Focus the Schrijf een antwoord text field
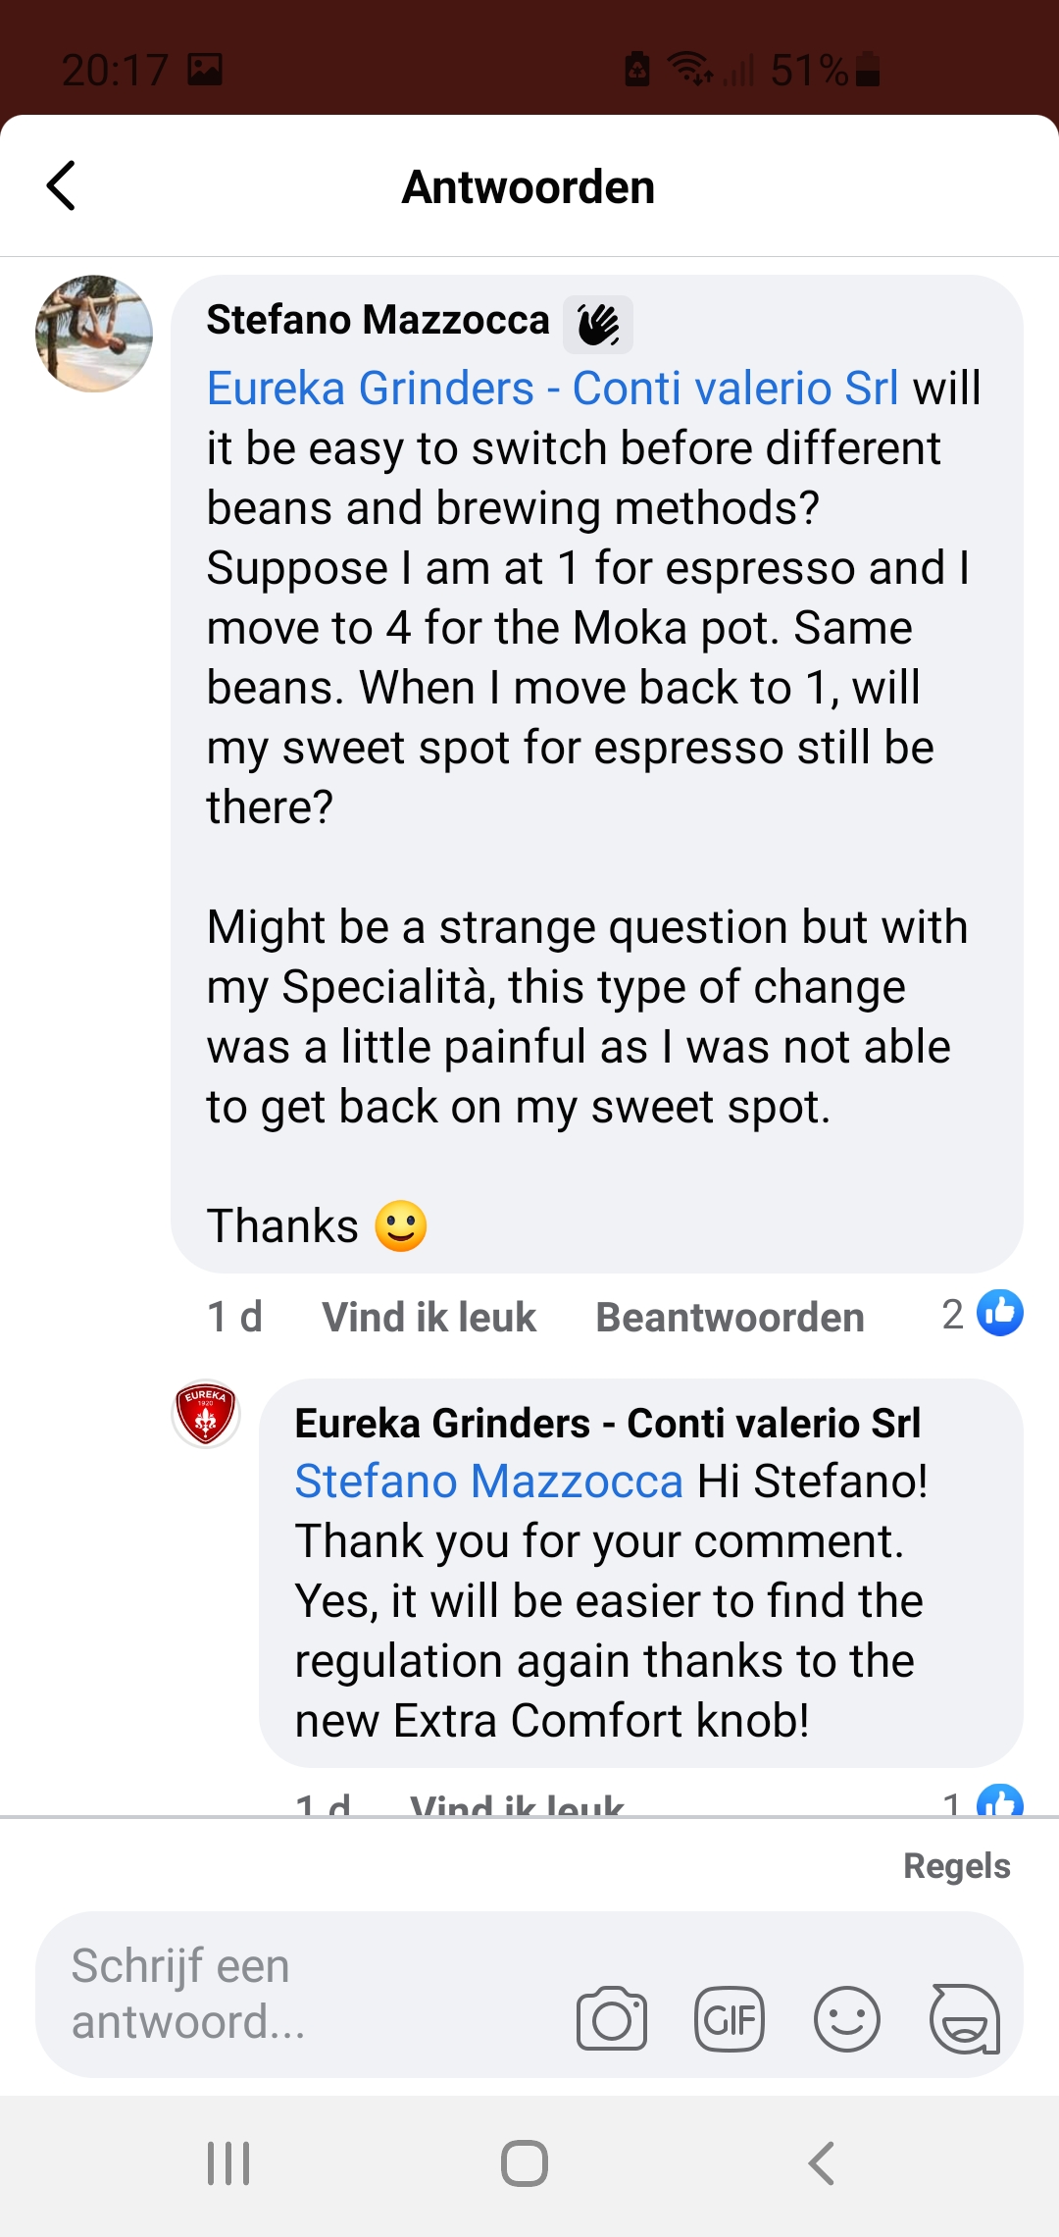Image resolution: width=1059 pixels, height=2237 pixels. coord(294,1994)
